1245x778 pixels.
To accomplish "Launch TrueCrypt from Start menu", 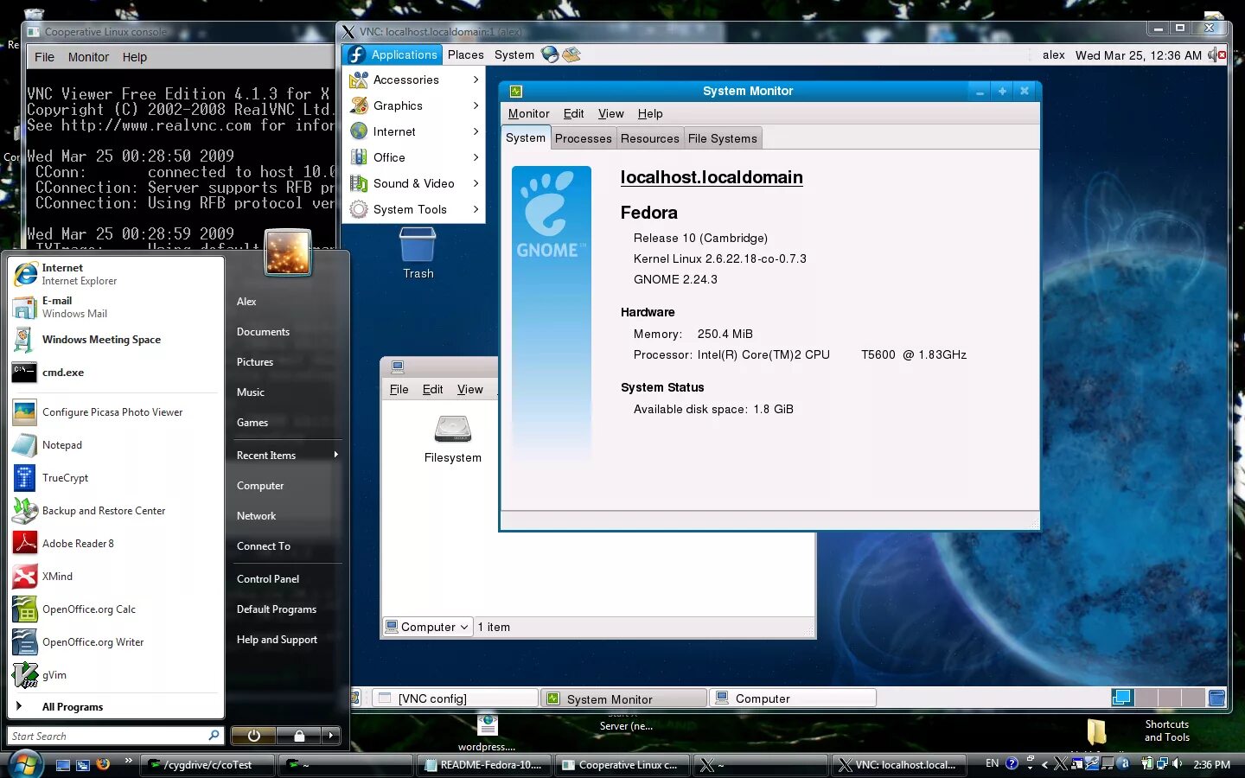I will coord(115,478).
